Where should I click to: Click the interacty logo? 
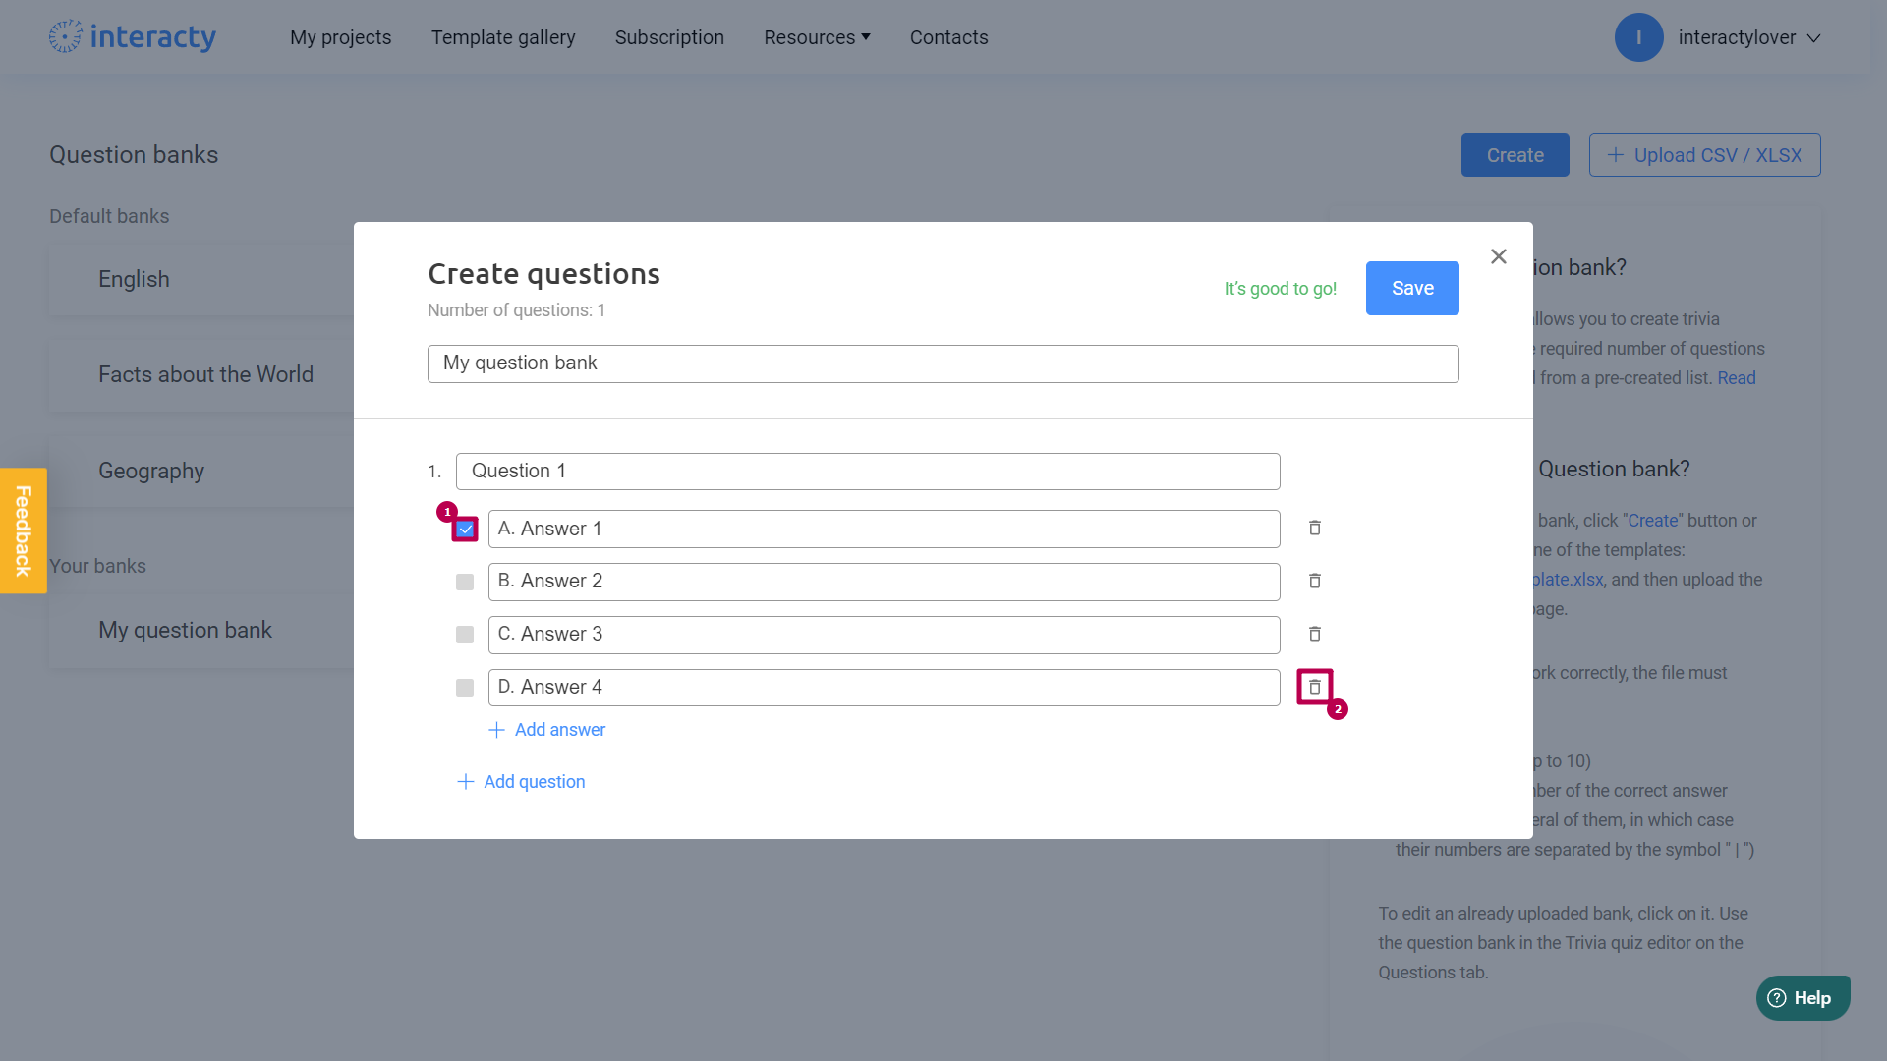(133, 37)
